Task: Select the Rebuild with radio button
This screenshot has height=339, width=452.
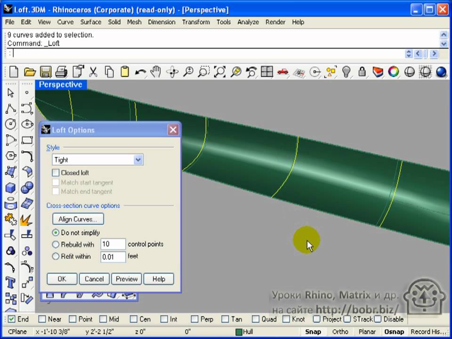Action: click(56, 244)
